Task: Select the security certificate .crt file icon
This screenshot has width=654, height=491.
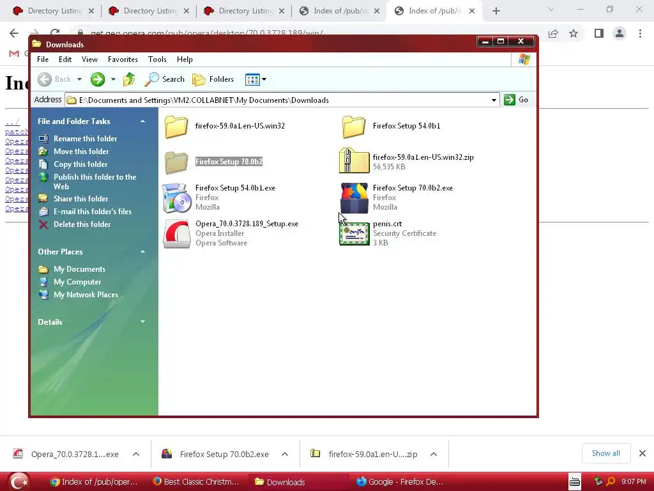Action: [x=354, y=234]
